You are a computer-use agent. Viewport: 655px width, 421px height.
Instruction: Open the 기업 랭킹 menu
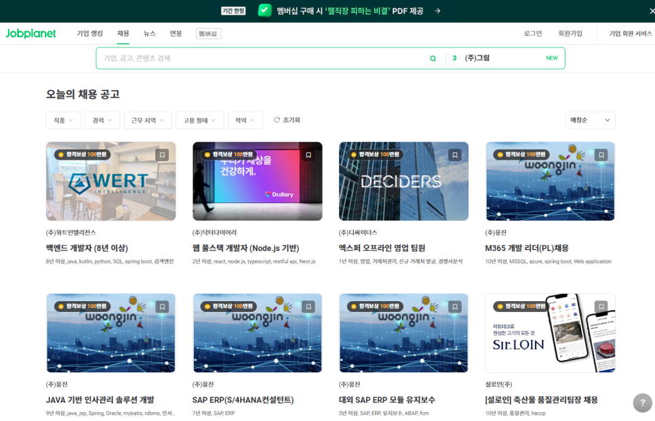[x=90, y=33]
